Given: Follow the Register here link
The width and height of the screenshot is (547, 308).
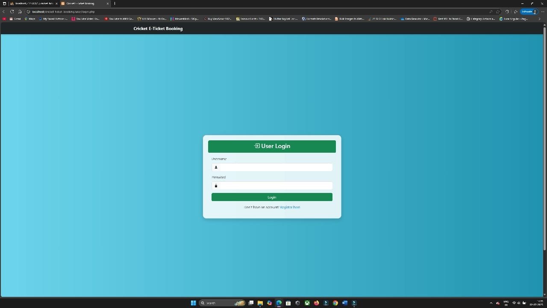Looking at the screenshot, I should 290,207.
